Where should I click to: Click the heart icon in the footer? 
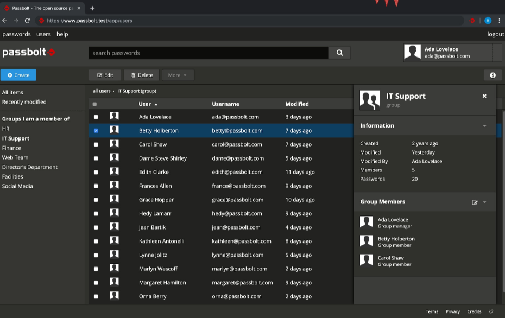[490, 311]
